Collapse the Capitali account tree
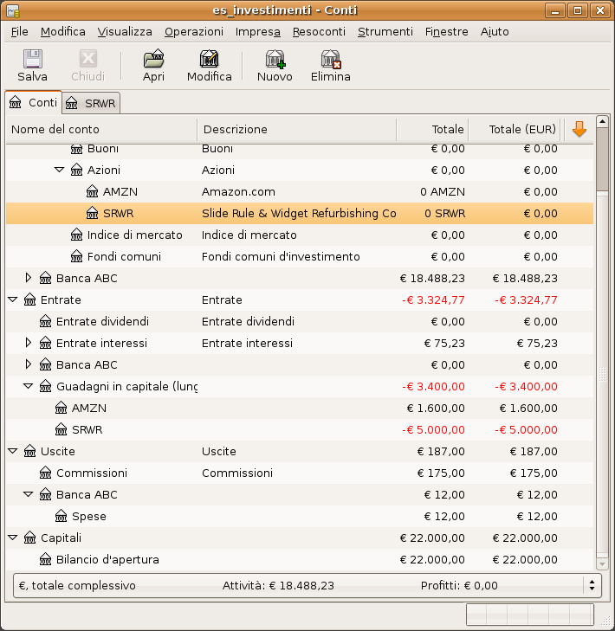The width and height of the screenshot is (615, 631). [12, 538]
